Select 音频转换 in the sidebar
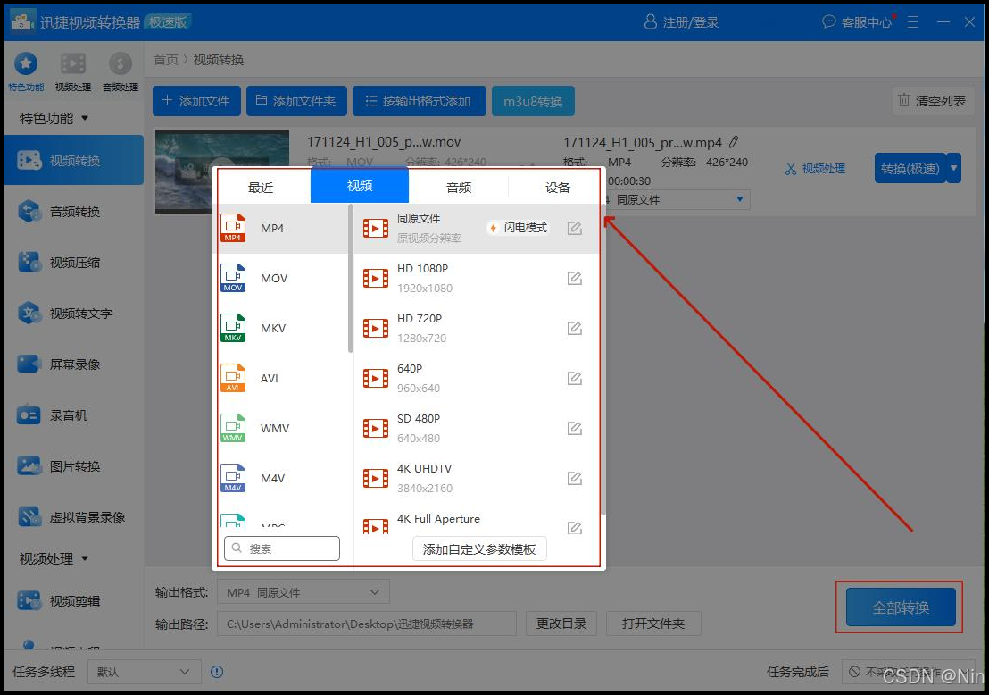 pos(74,212)
